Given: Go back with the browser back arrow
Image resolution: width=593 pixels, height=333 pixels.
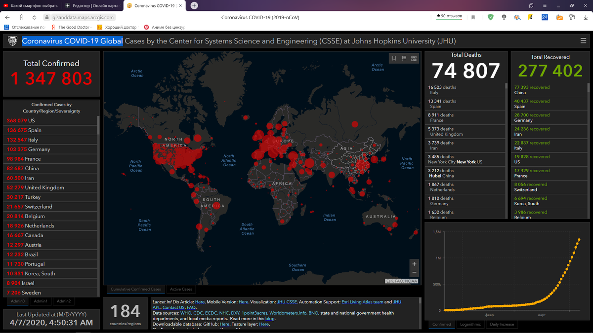Looking at the screenshot, I should pos(7,17).
